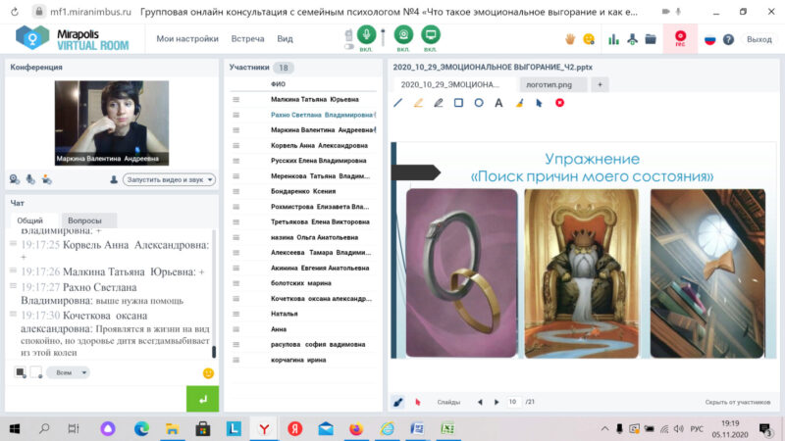Pick the dark chat text color swatch

[20, 372]
